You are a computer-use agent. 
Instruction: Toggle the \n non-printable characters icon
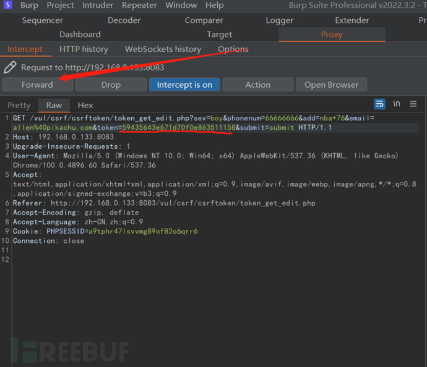(397, 104)
